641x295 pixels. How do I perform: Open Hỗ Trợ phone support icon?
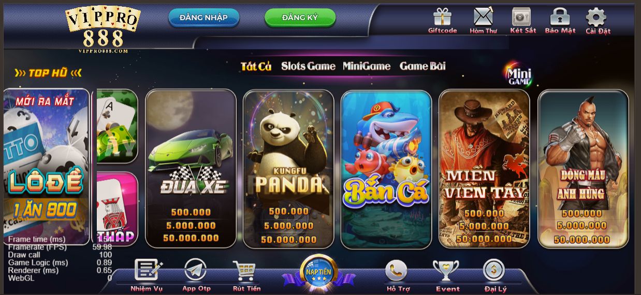[x=396, y=270]
